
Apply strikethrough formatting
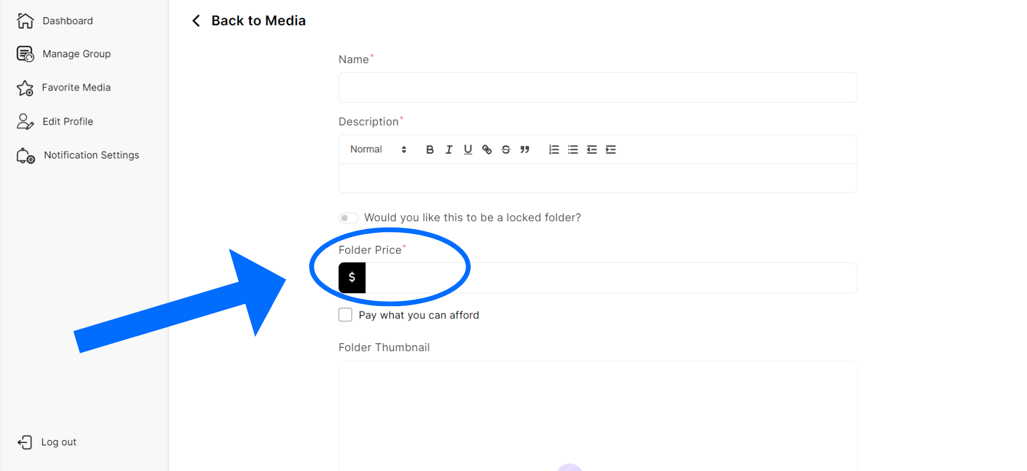(x=506, y=149)
